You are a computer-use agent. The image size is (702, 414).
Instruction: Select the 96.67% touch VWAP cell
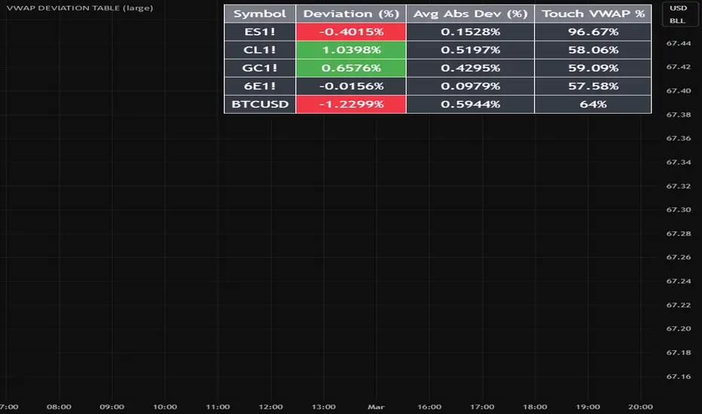point(594,32)
